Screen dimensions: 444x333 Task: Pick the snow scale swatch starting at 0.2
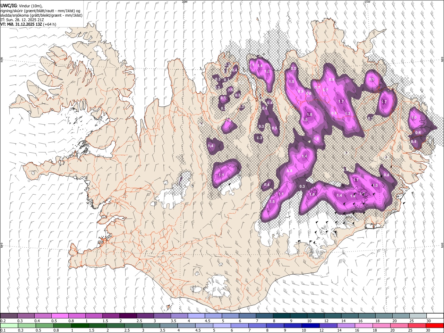click(9, 316)
